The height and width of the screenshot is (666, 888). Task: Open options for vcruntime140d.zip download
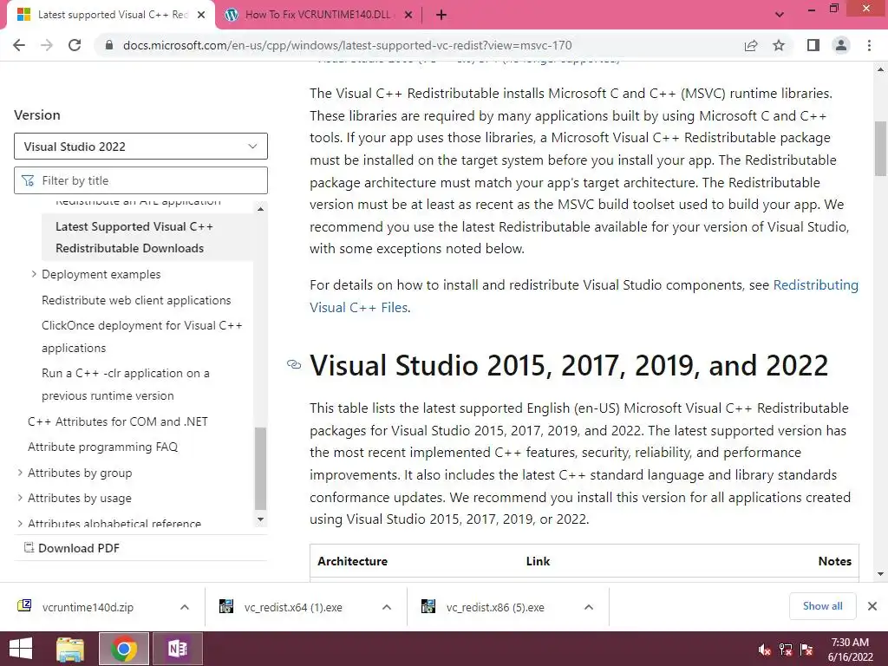(185, 607)
